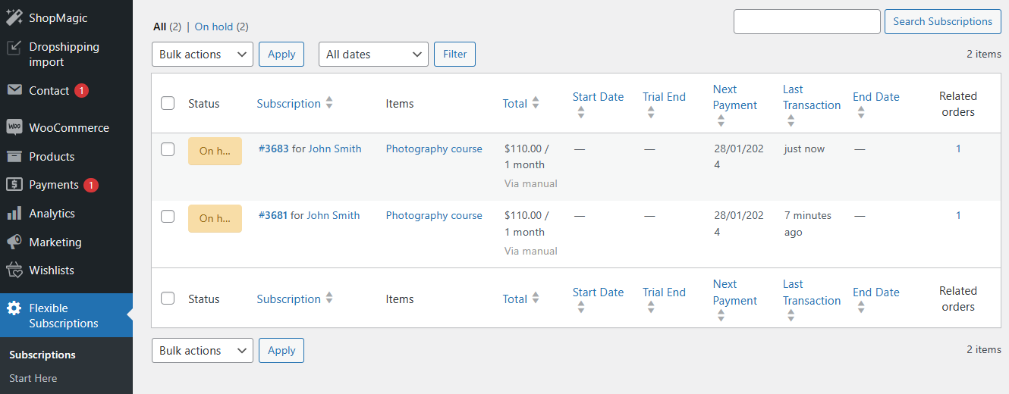Click the Marketing megaphone icon
The width and height of the screenshot is (1009, 394).
[14, 242]
